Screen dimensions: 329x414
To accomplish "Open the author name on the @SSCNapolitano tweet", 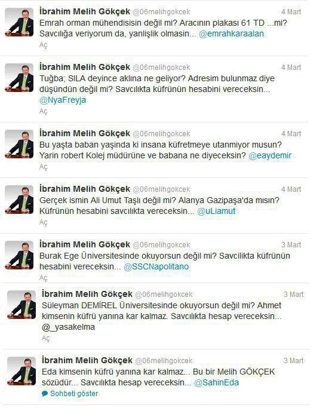I will [85, 244].
